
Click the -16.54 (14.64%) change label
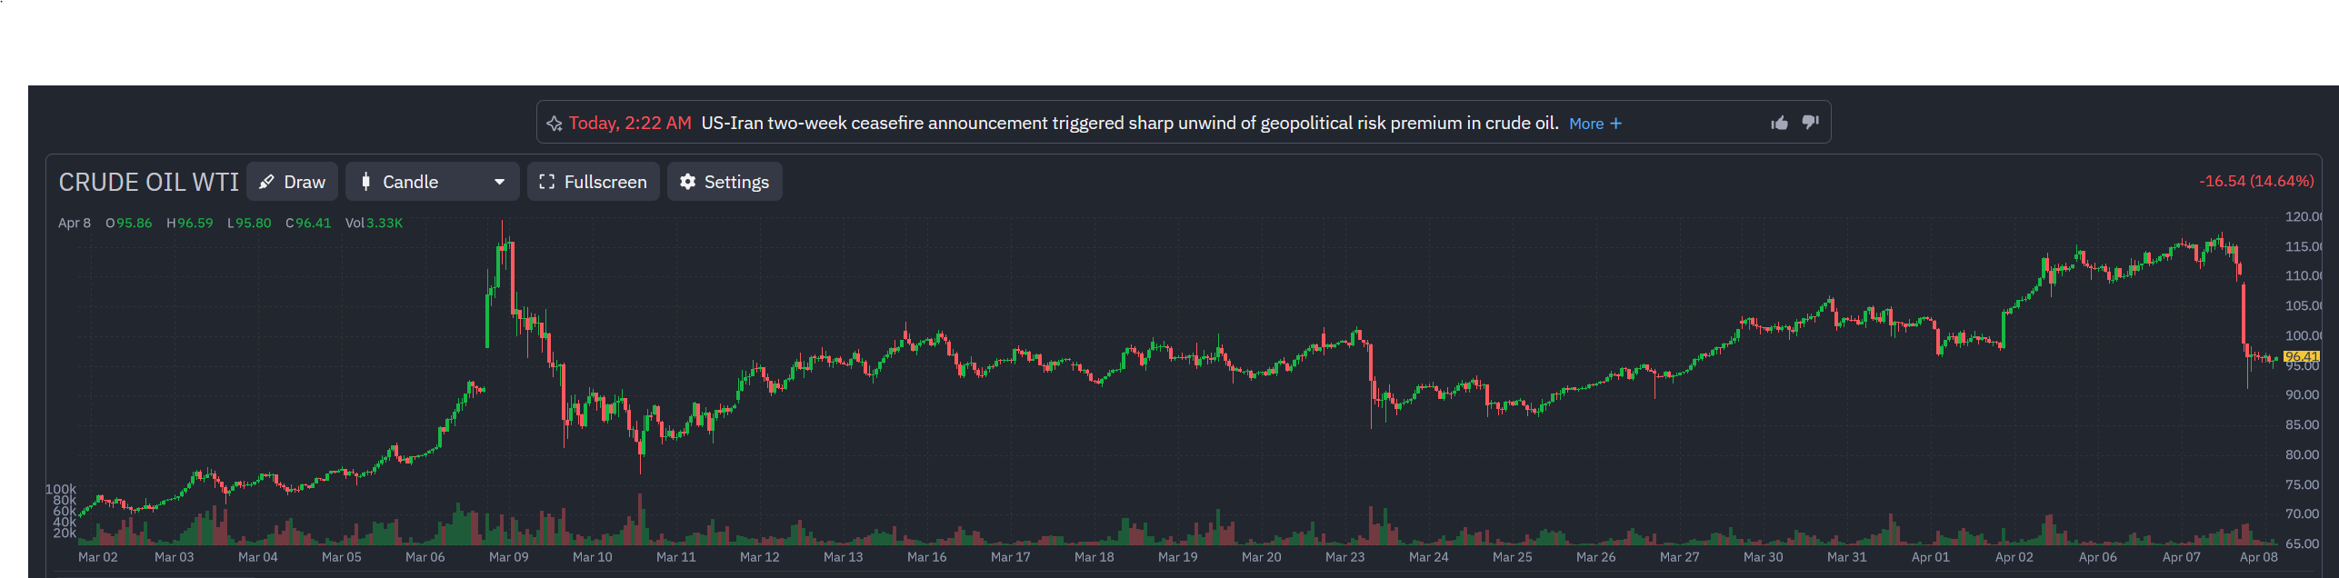(x=2256, y=181)
